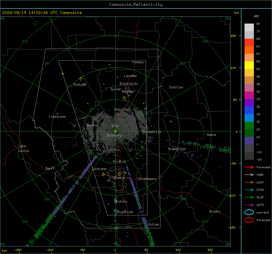Select the yellow diamond marker below RedDeer
The image size is (272, 254).
[124, 98]
